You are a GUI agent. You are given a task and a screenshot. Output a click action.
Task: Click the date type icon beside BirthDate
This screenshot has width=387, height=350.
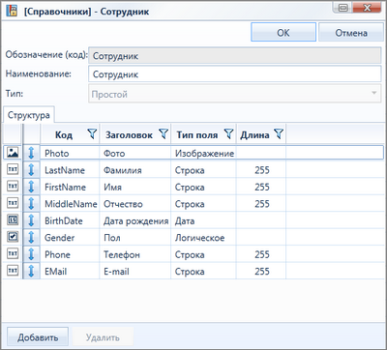tap(13, 220)
